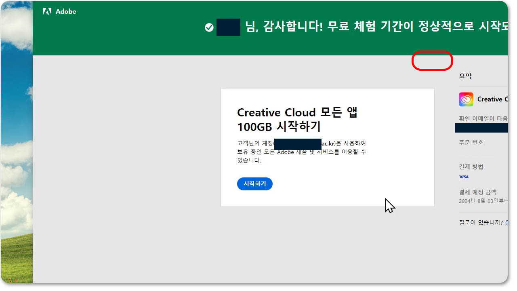Click the Adobe logo in header

[59, 11]
